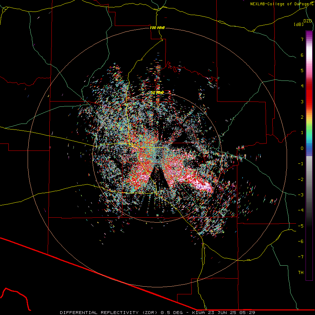
Task: Click the -1 value on the color scale
Action: (x=301, y=164)
